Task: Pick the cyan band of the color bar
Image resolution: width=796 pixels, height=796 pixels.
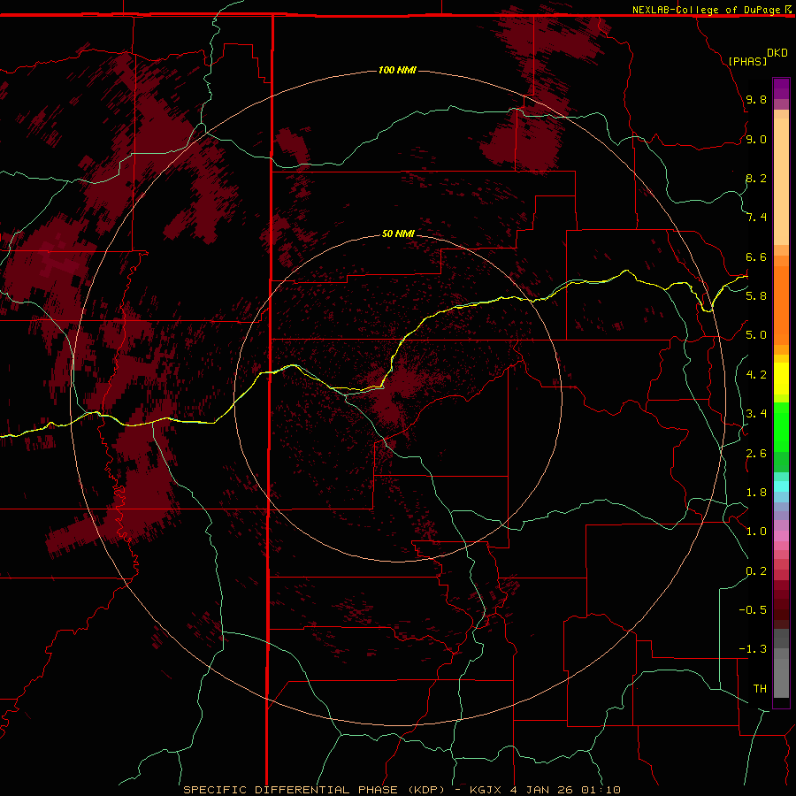Action: [781, 486]
